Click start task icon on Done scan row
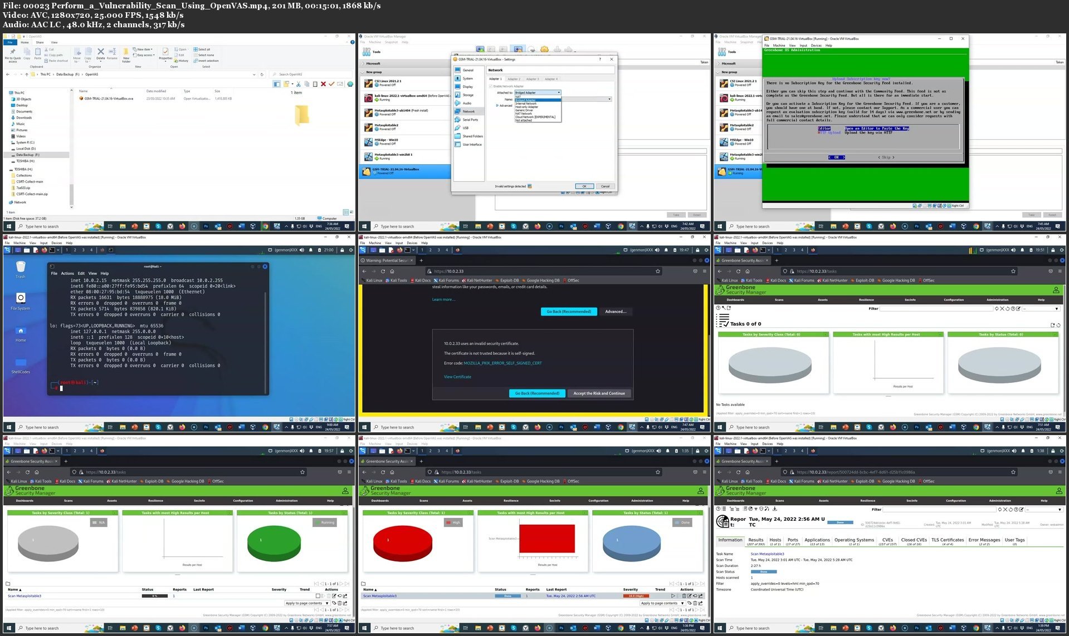 pos(673,596)
